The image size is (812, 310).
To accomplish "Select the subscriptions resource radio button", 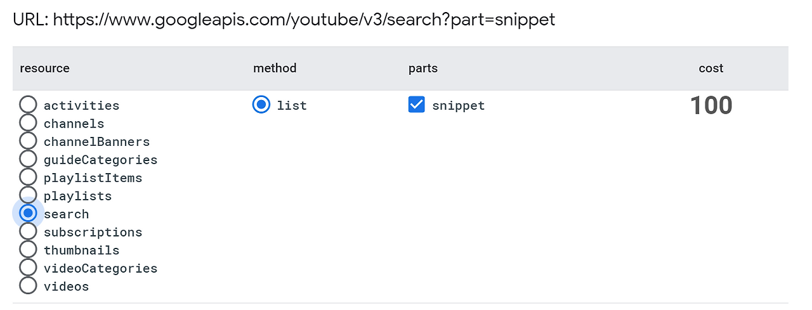I will coord(28,232).
